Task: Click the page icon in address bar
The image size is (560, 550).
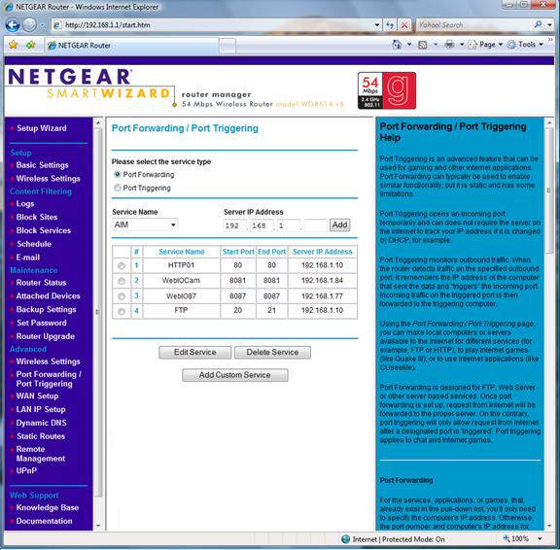Action: pos(56,25)
